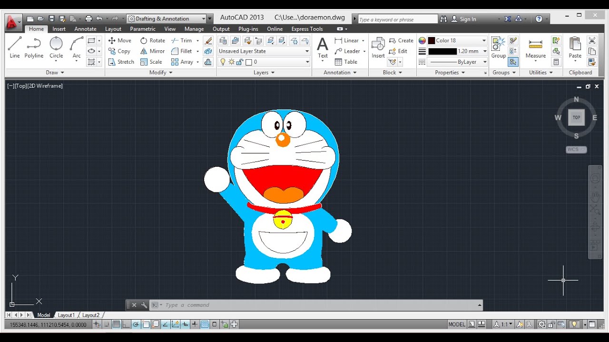Activate the Copy command

click(119, 51)
